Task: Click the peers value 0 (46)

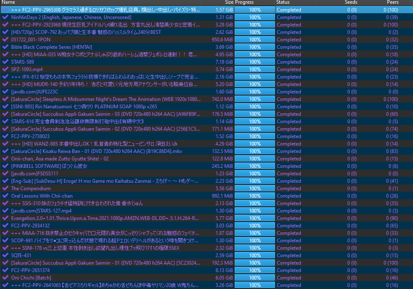Action: 392,278
